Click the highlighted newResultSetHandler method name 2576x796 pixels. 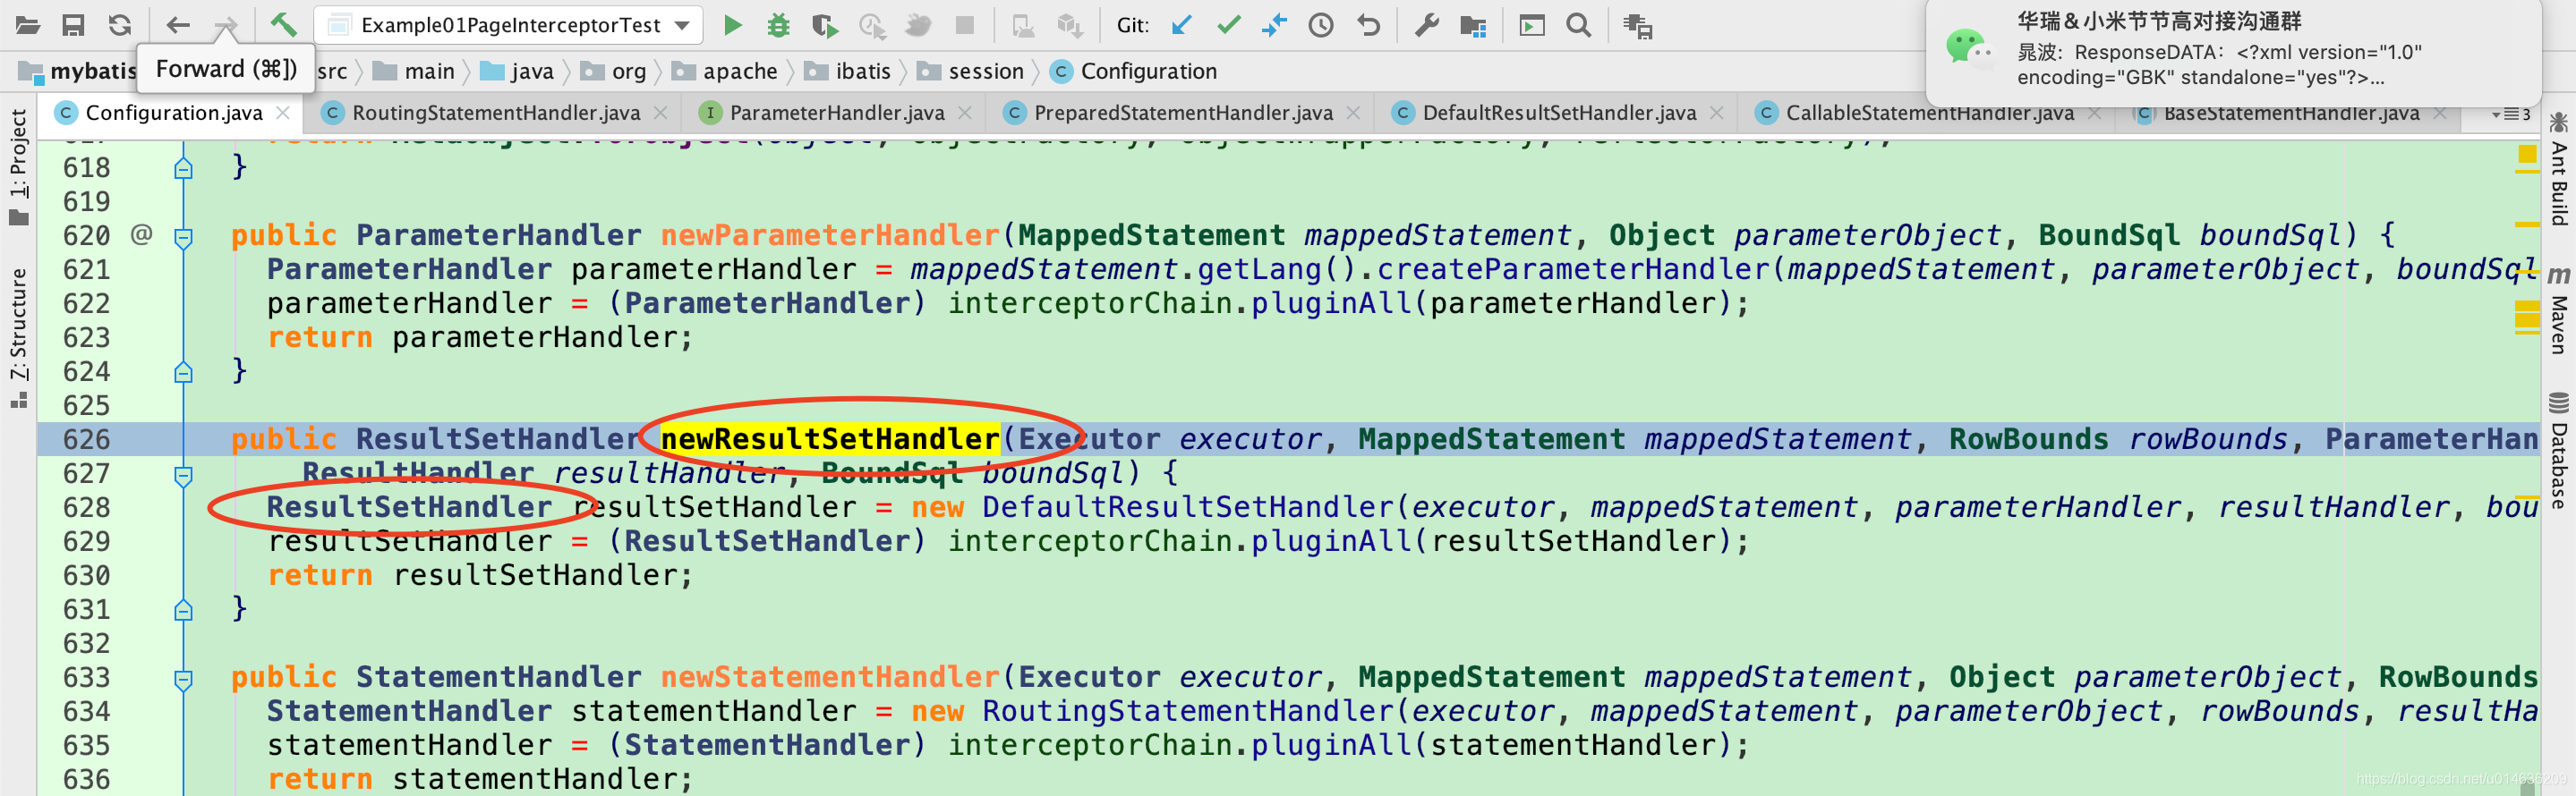[x=830, y=438]
